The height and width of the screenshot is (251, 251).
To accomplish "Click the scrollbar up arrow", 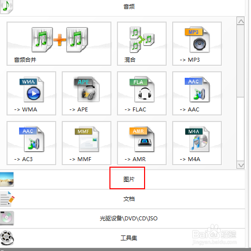I will coord(241,21).
